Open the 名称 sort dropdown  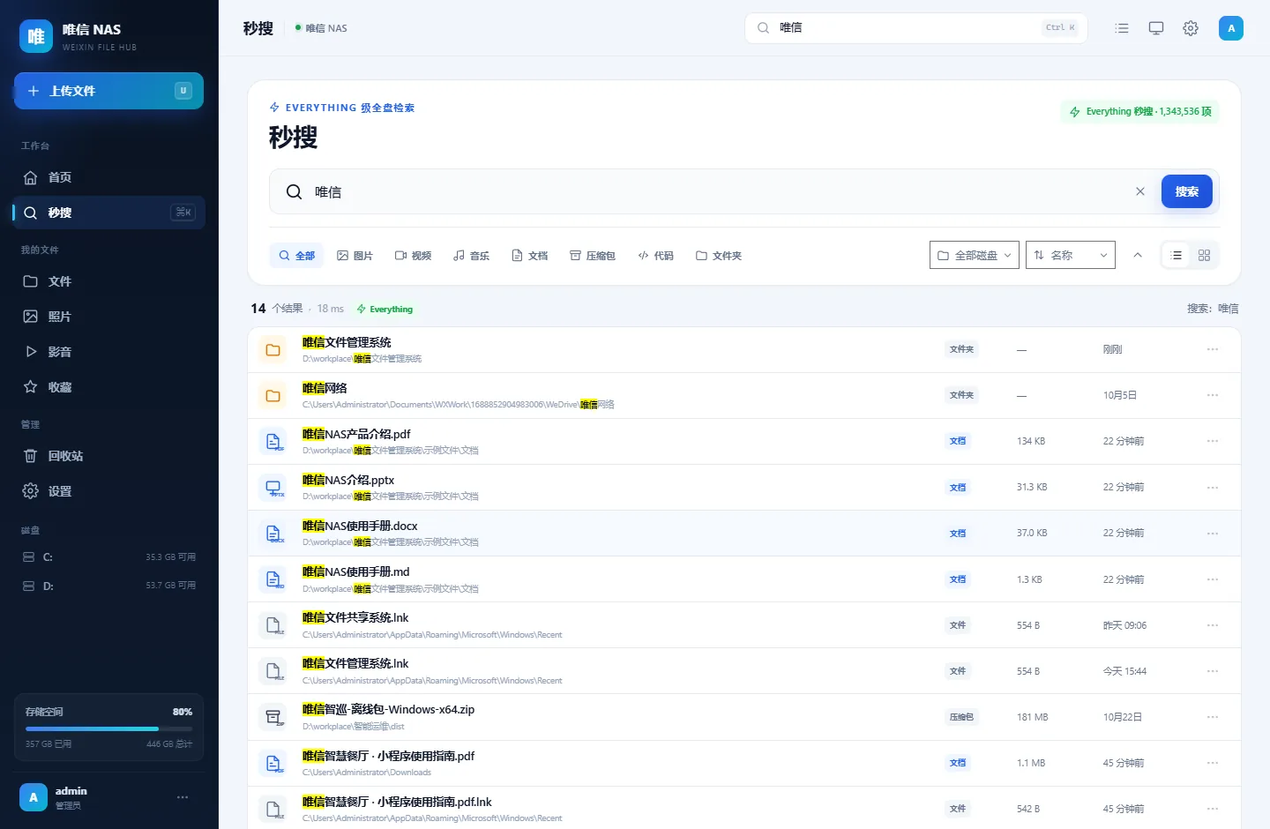[x=1071, y=255]
